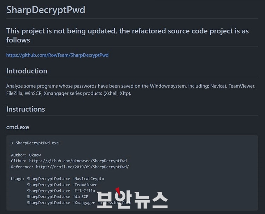The image size is (265, 214).
Task: Click the Introduction heading
Action: 27,71
